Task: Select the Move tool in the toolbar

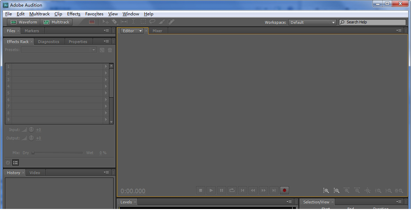Action: click(x=105, y=22)
